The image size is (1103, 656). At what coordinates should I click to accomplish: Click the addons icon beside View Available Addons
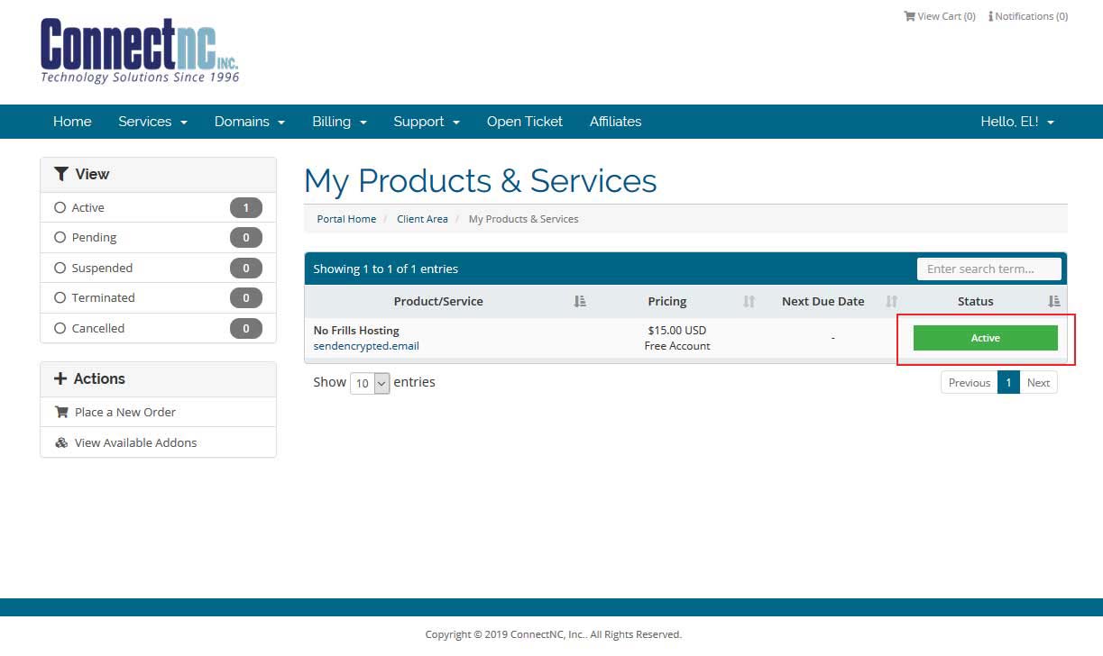click(60, 442)
